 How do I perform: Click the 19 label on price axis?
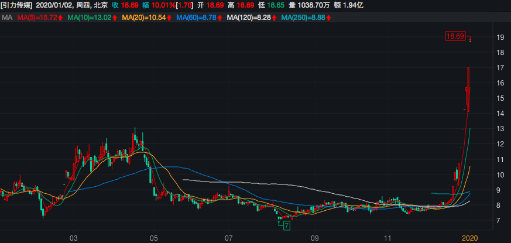click(500, 37)
